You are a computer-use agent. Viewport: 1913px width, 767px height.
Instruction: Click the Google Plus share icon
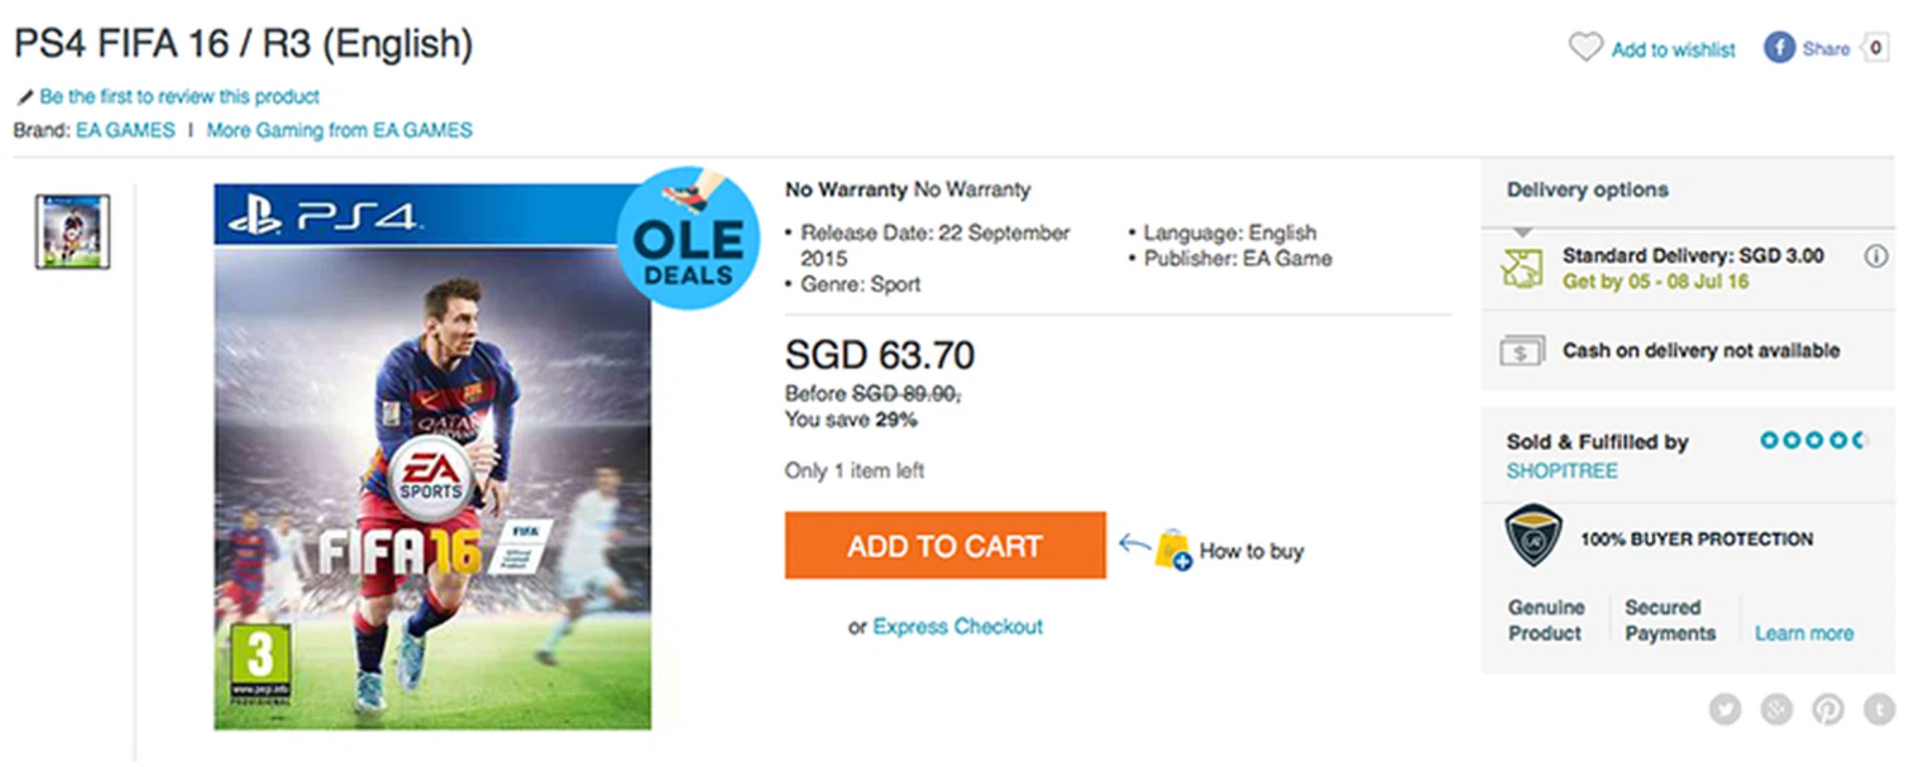click(x=1776, y=709)
